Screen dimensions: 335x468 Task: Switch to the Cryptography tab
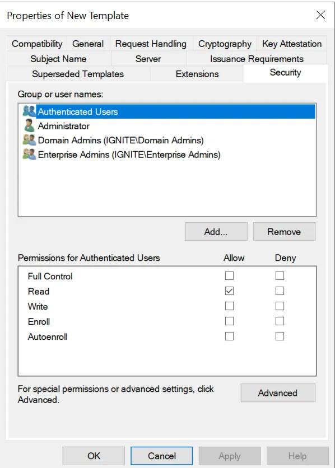[224, 44]
